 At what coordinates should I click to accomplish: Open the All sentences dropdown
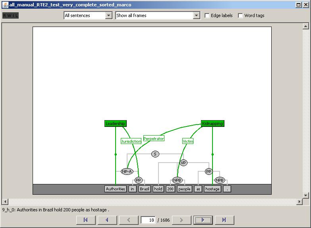pyautogui.click(x=88, y=15)
